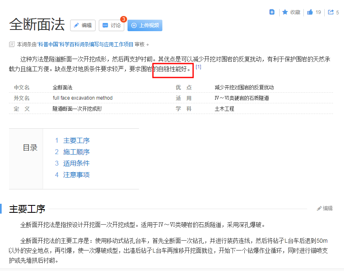
Task: Open the 科普中国 link
Action: pos(48,44)
